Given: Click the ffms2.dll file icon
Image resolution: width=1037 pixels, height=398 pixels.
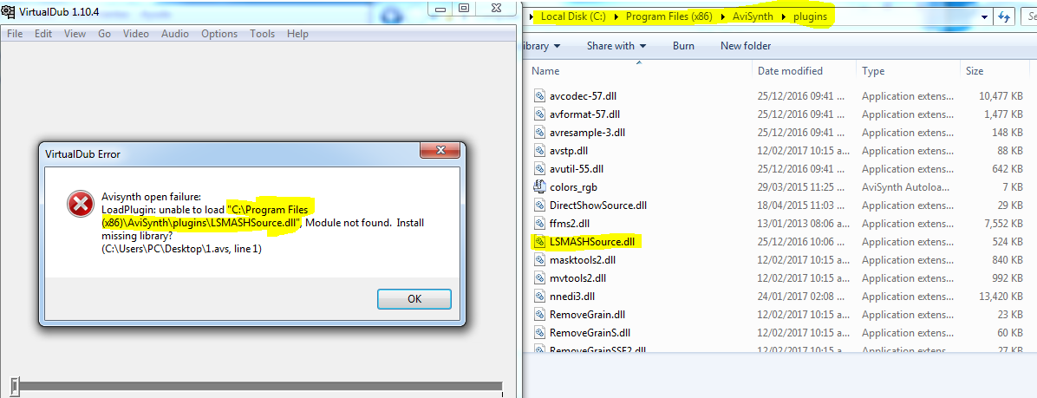Looking at the screenshot, I should pos(539,224).
